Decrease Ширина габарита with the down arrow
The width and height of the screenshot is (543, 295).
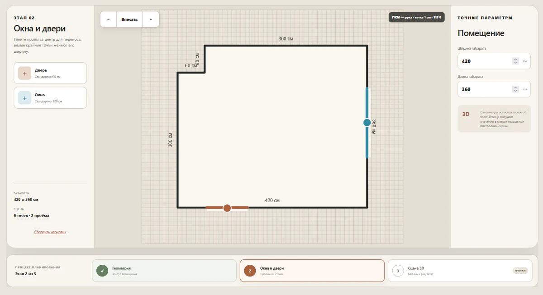click(515, 63)
